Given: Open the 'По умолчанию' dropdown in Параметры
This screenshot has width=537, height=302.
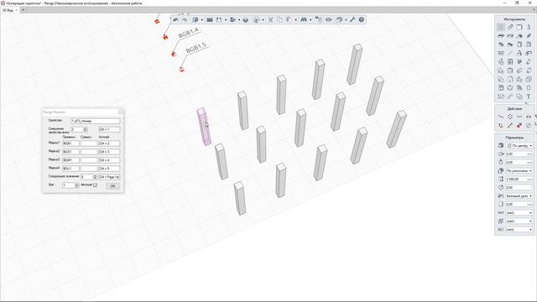Looking at the screenshot, I should tap(519, 170).
